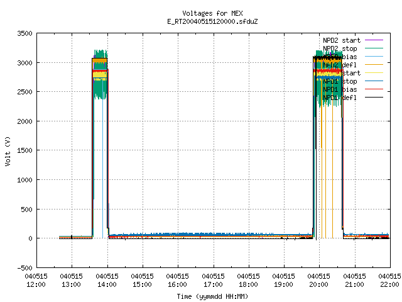402x302 pixels.
Task: Click the dark blue line sample for NPD1 stop
Action: click(374, 81)
